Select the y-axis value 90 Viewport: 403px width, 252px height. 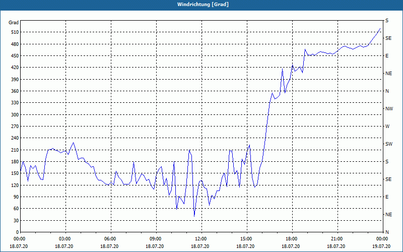click(x=16, y=197)
